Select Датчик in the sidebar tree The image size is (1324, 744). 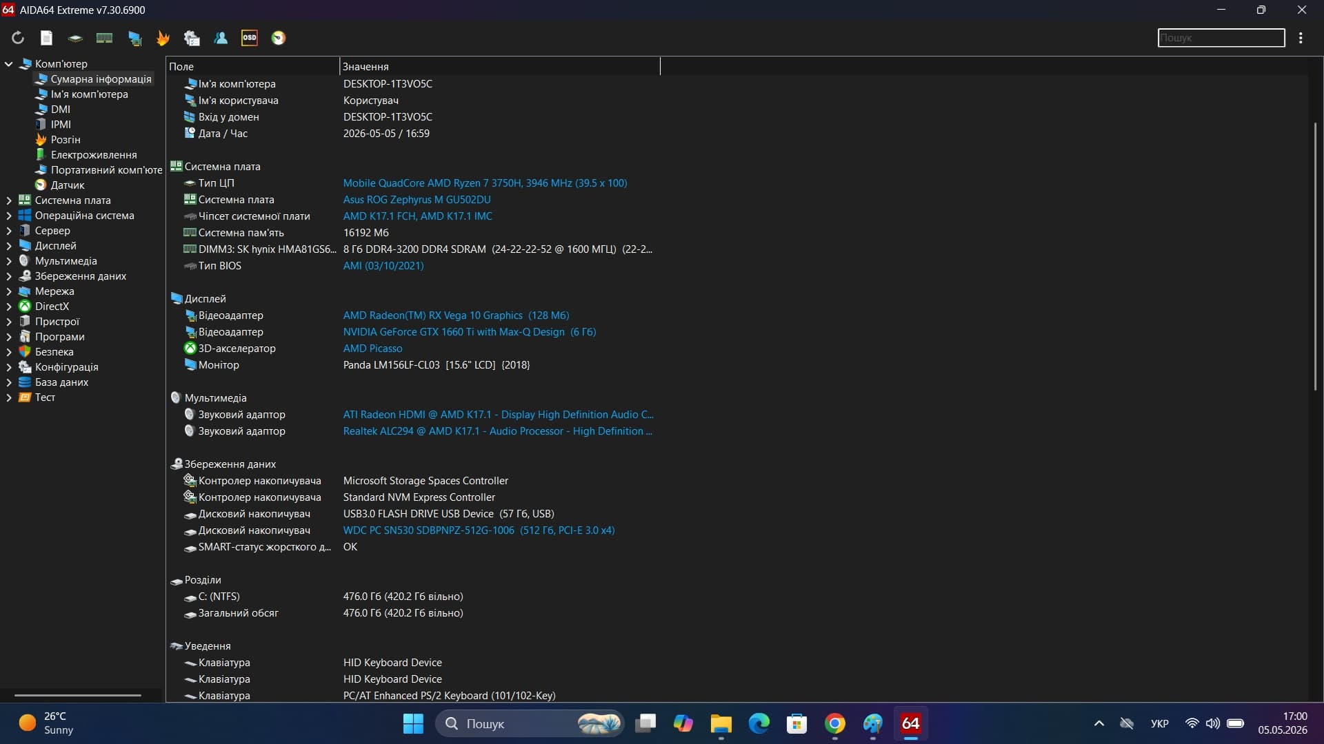tap(68, 185)
